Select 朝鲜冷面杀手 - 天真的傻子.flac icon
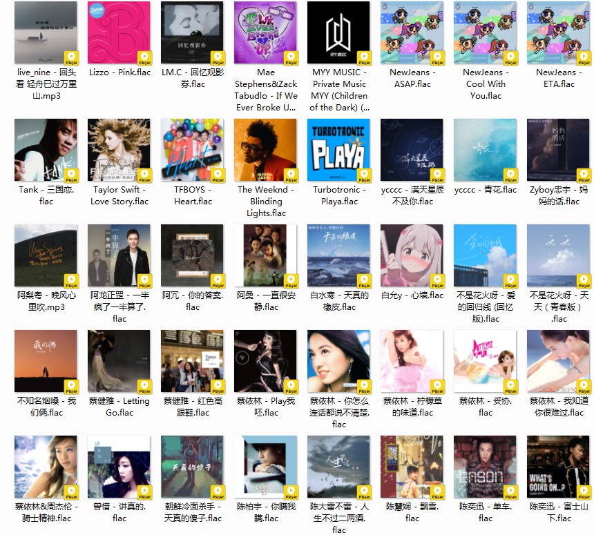Viewport: 594px width, 535px height. click(x=192, y=467)
